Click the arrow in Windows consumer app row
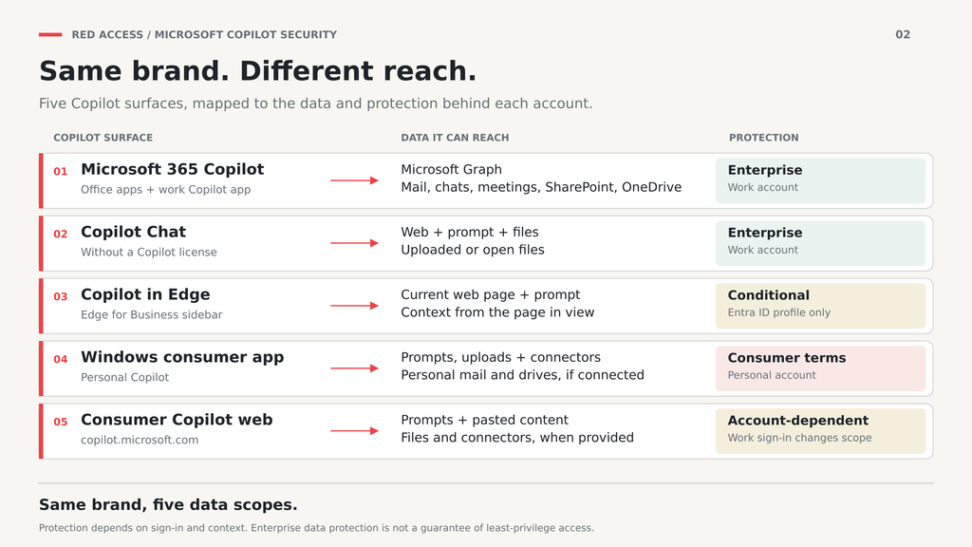Screen dimensions: 972x547 (x=354, y=368)
